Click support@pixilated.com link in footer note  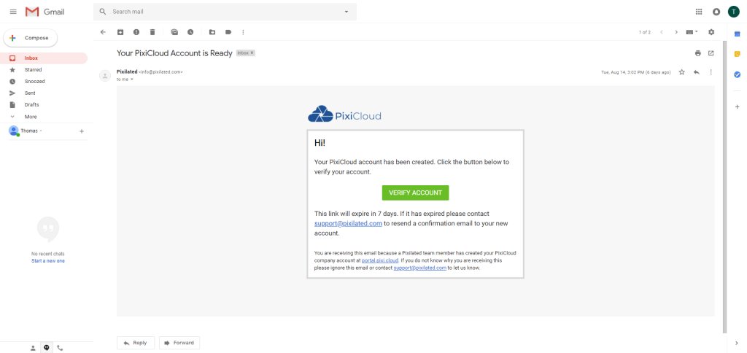[x=419, y=268]
